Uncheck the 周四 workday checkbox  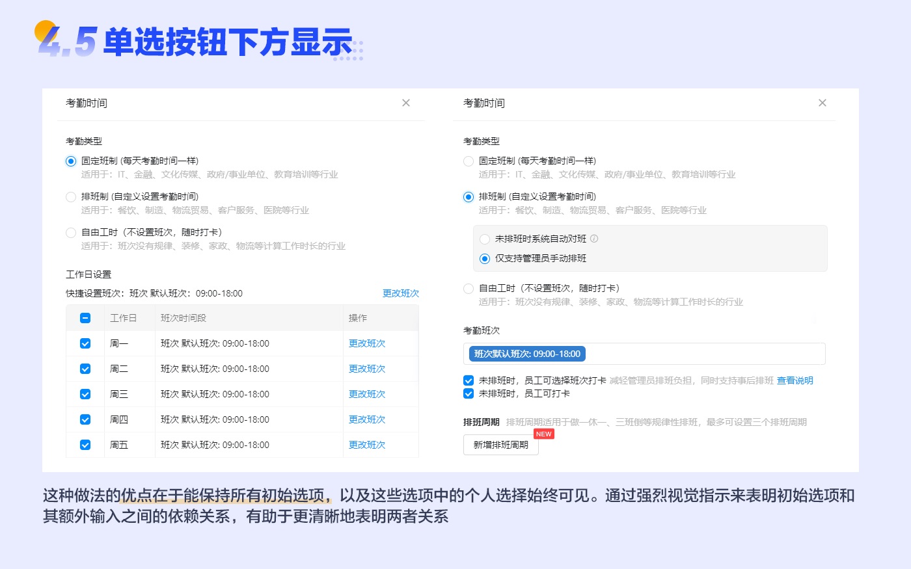point(85,419)
